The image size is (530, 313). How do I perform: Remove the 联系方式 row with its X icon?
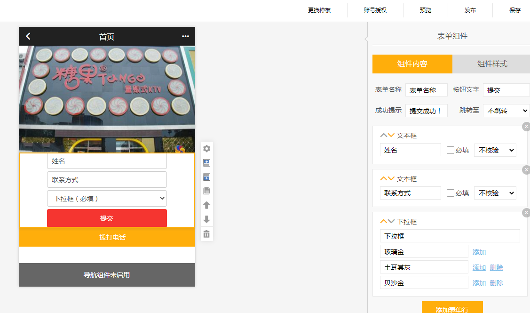(526, 169)
